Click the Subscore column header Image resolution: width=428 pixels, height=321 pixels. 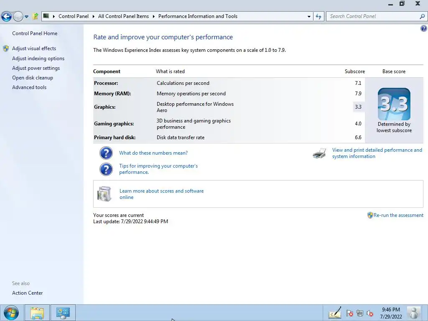coord(354,71)
